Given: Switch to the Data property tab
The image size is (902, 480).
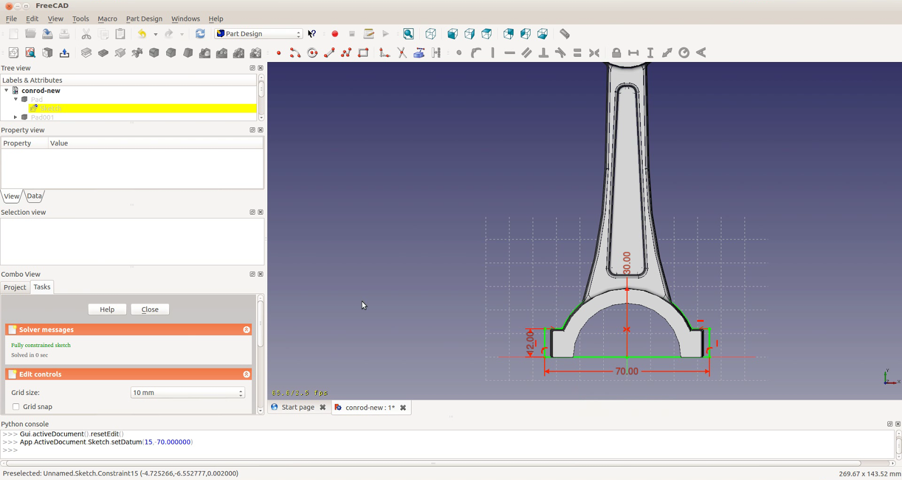Looking at the screenshot, I should (x=34, y=196).
